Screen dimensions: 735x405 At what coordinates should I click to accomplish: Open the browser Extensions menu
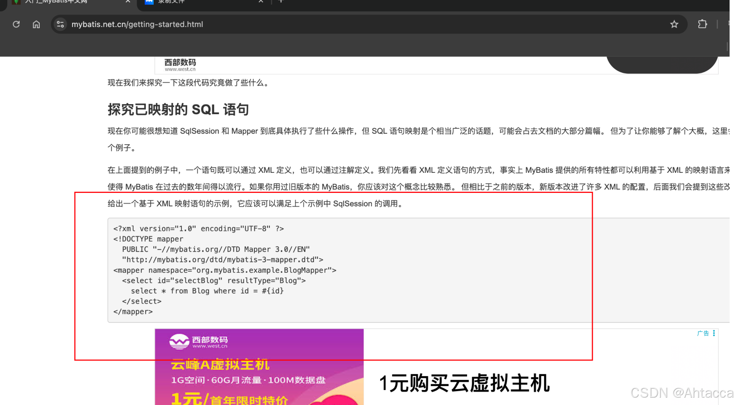pos(702,24)
